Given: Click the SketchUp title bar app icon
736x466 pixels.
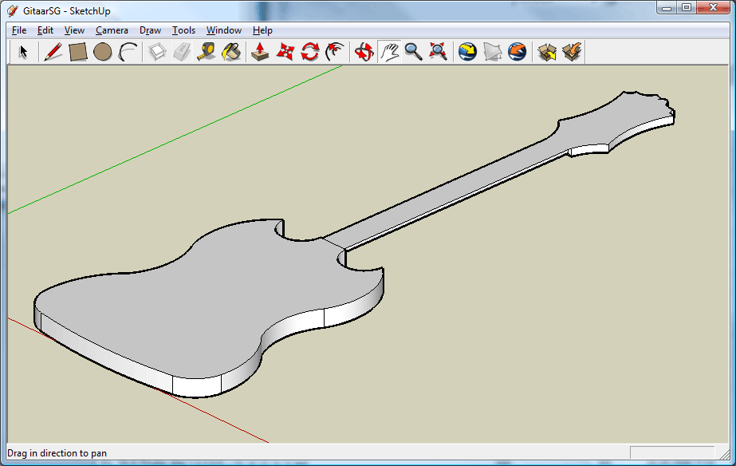Looking at the screenshot, I should click(13, 10).
